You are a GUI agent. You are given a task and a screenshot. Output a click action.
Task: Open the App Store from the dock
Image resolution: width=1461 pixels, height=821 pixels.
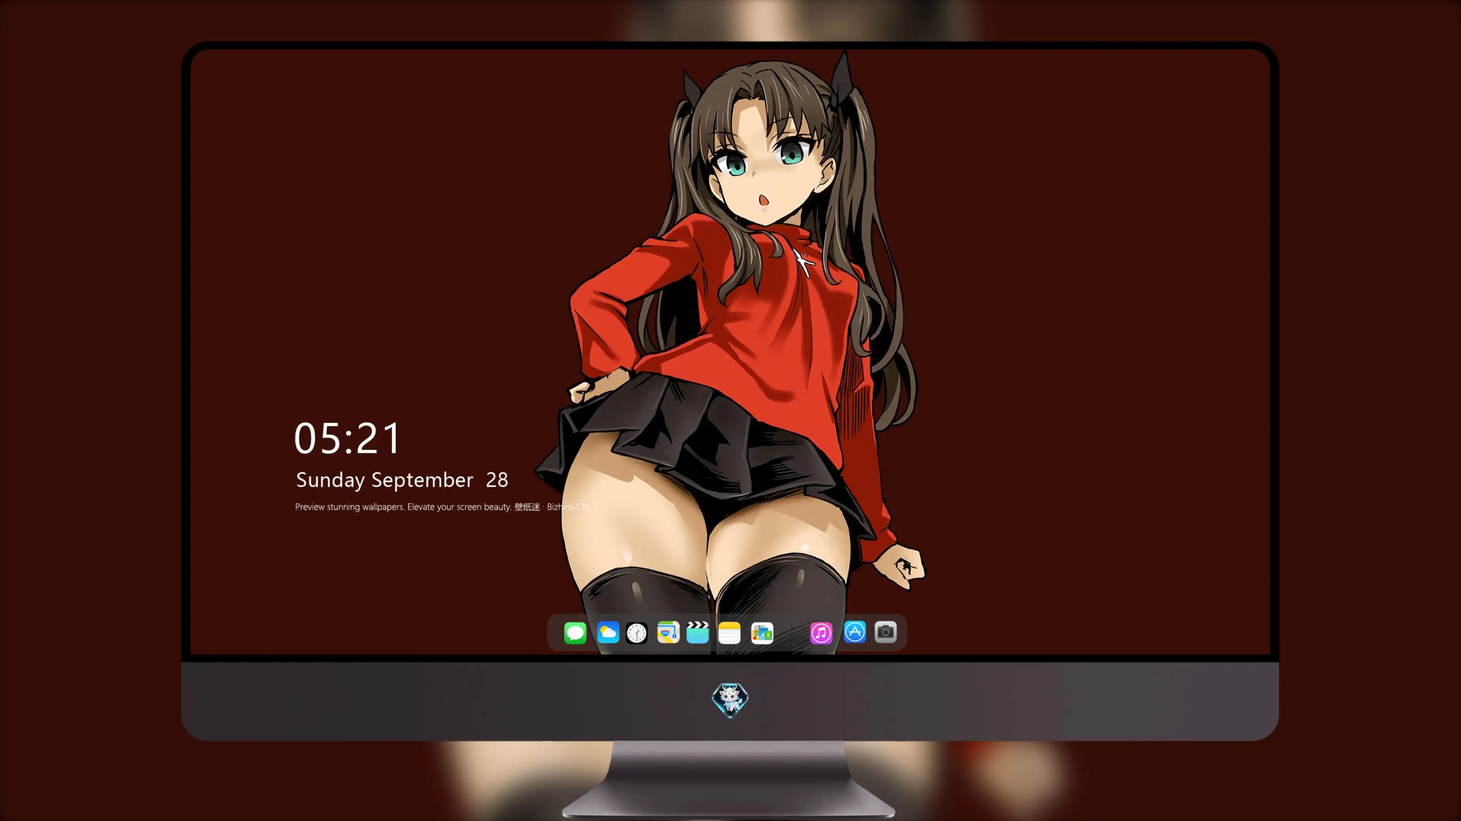(855, 632)
